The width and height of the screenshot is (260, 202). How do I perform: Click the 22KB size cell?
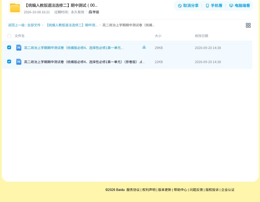point(159,62)
